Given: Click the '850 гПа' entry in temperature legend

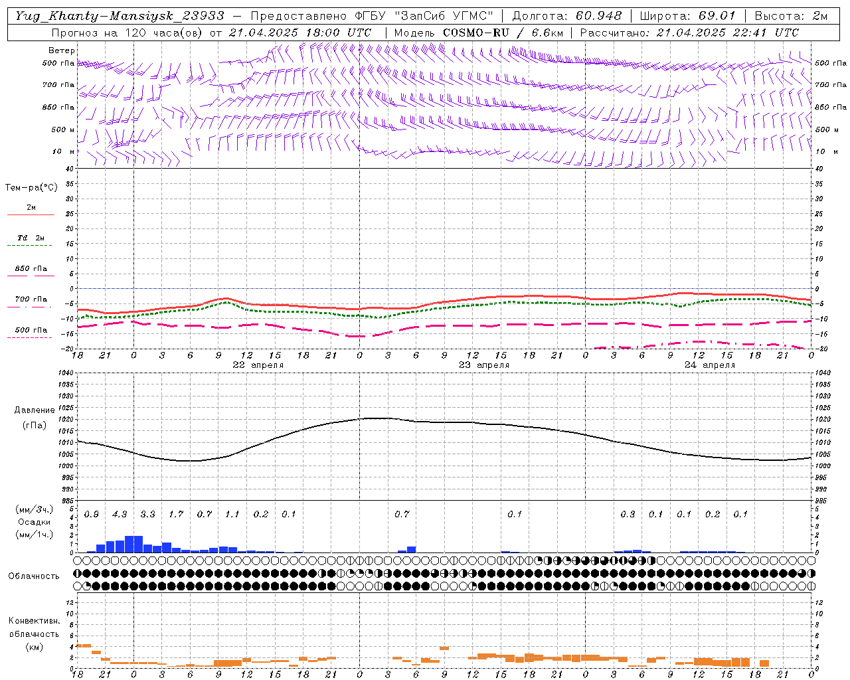Looking at the screenshot, I should point(31,269).
